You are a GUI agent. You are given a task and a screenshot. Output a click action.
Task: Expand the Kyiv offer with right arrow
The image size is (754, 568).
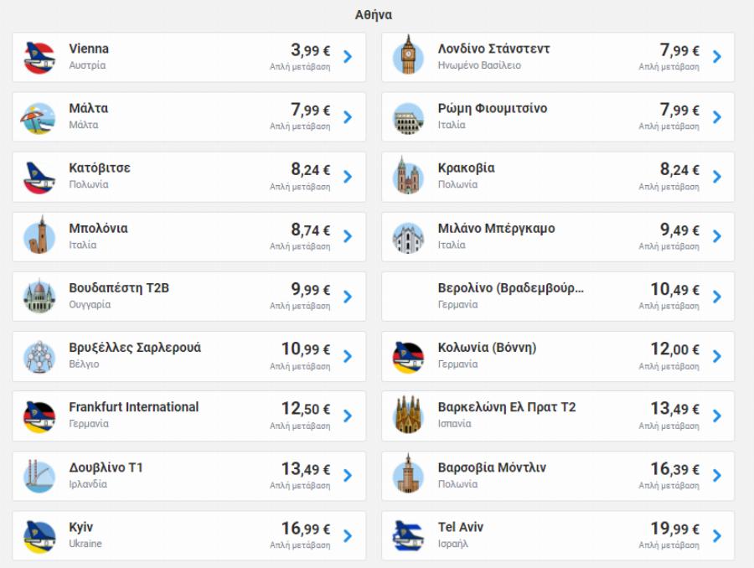tap(348, 535)
